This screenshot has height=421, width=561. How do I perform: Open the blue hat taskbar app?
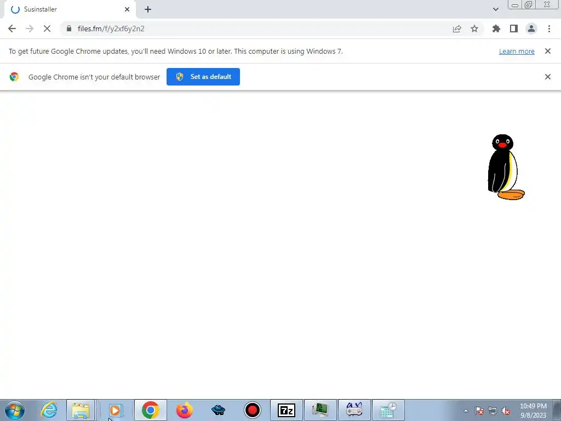[218, 410]
